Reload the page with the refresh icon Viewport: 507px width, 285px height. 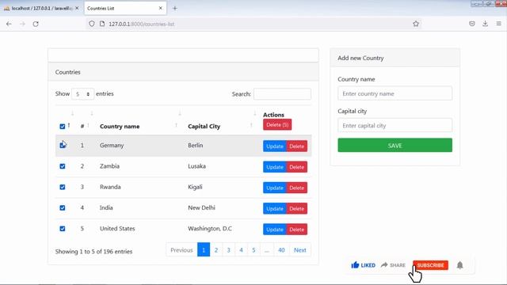(x=36, y=24)
